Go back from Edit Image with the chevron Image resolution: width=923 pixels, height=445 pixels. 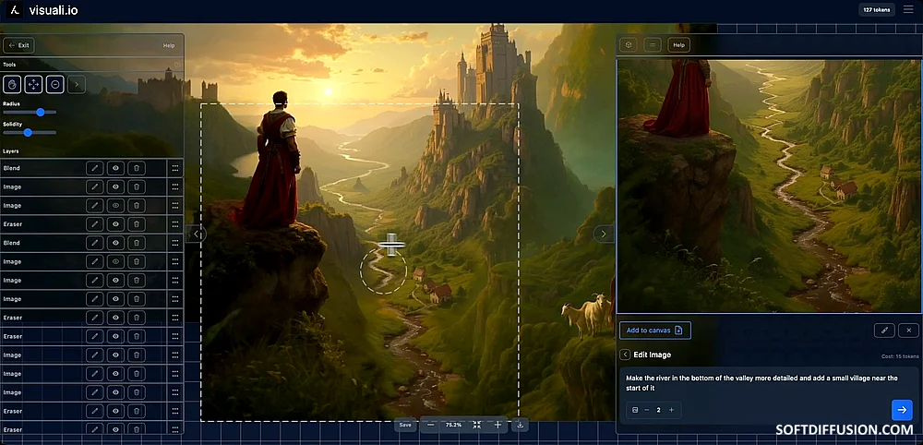pyautogui.click(x=625, y=355)
